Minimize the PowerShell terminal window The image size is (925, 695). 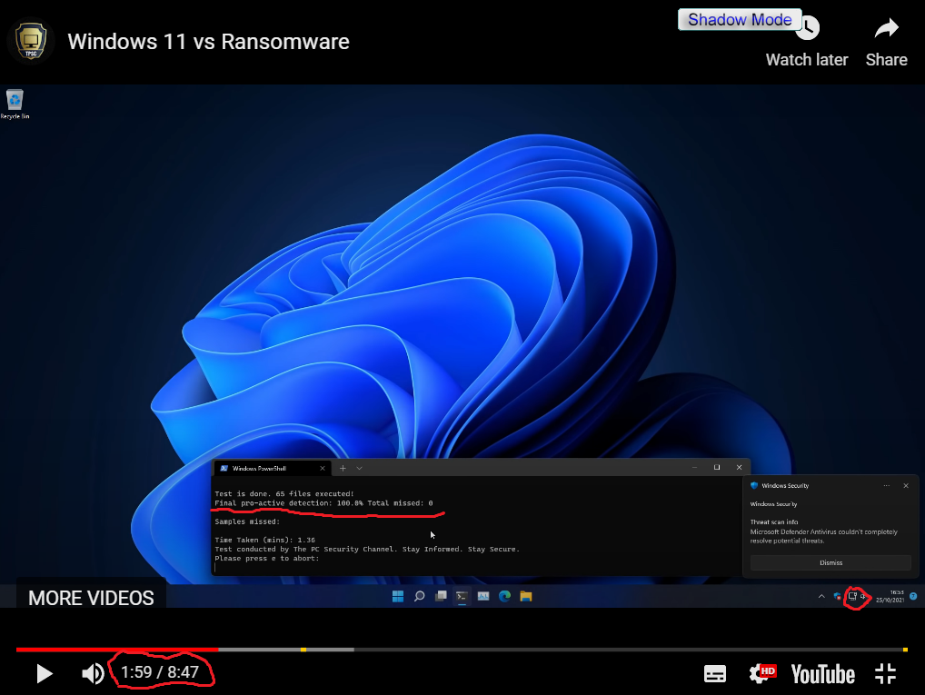coord(694,467)
